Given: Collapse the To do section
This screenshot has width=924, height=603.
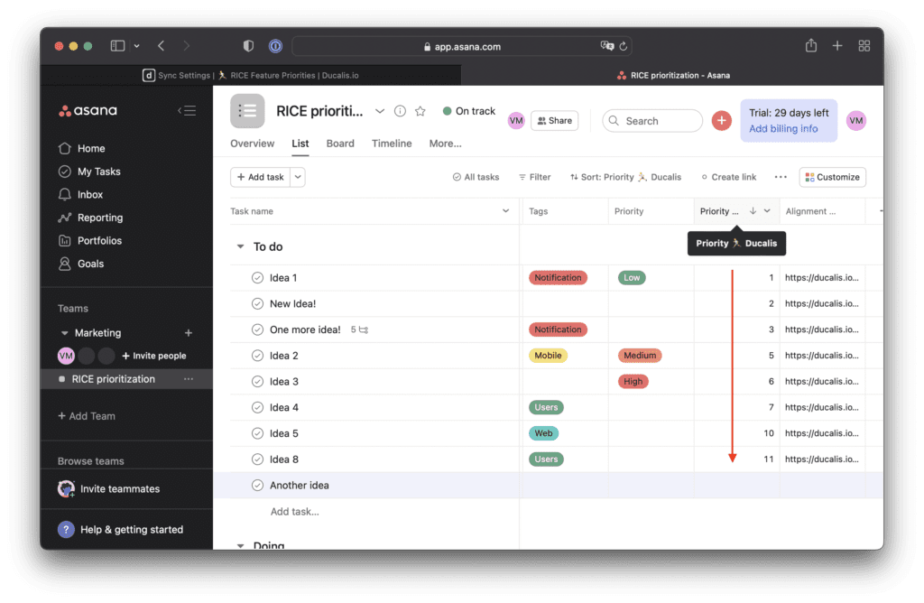Looking at the screenshot, I should [x=240, y=246].
